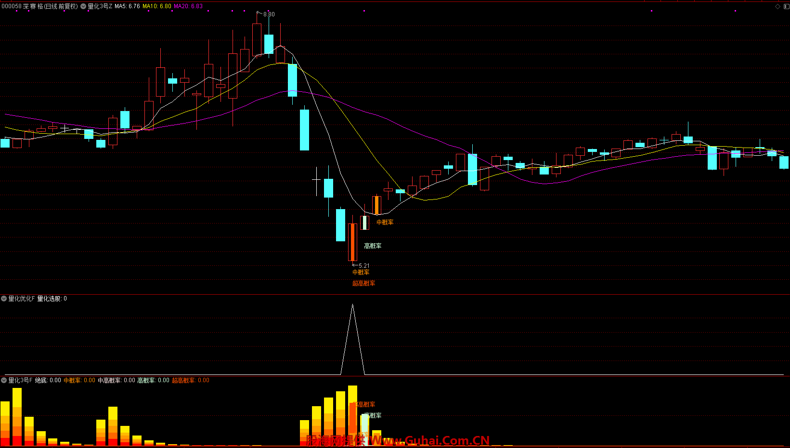Click the yellow MA10: 6.80 value
790x448 pixels.
(x=157, y=6)
